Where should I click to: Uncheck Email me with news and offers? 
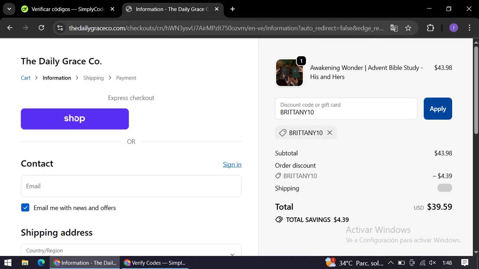coord(25,208)
